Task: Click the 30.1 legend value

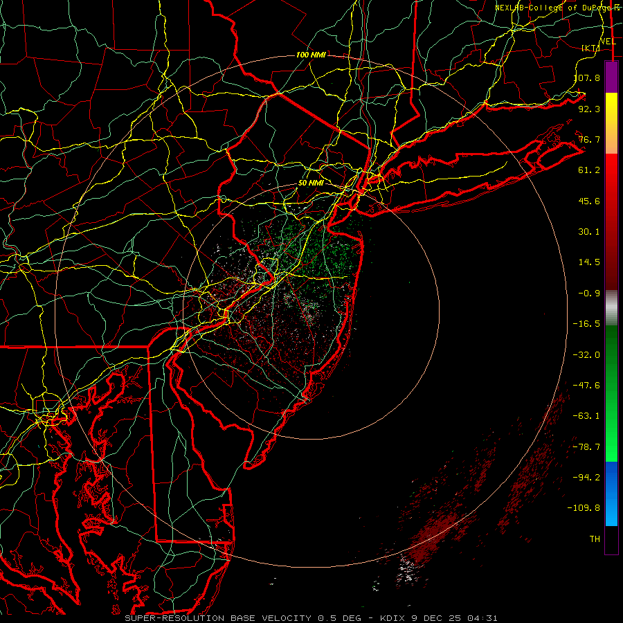Action: pos(590,232)
